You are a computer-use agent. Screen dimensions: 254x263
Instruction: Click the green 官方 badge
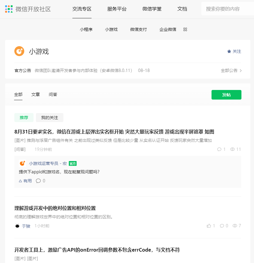tap(73, 163)
